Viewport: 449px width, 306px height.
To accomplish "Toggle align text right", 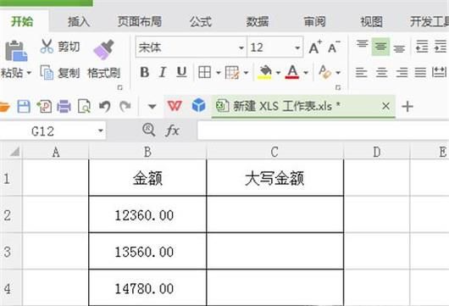I will point(402,72).
